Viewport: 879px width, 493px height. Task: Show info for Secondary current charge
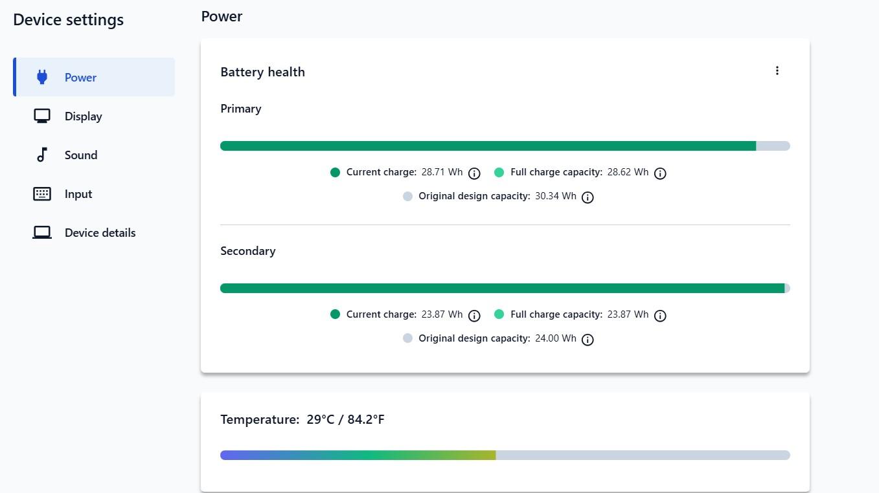474,316
